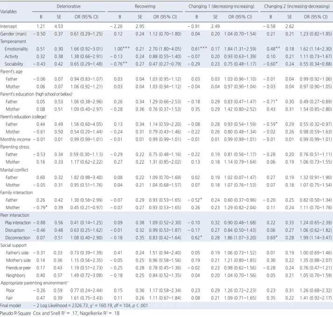Screen dimensions: 333x317
Task: Select the 'Pseudo R-Square' row label
Action: click(x=15, y=313)
